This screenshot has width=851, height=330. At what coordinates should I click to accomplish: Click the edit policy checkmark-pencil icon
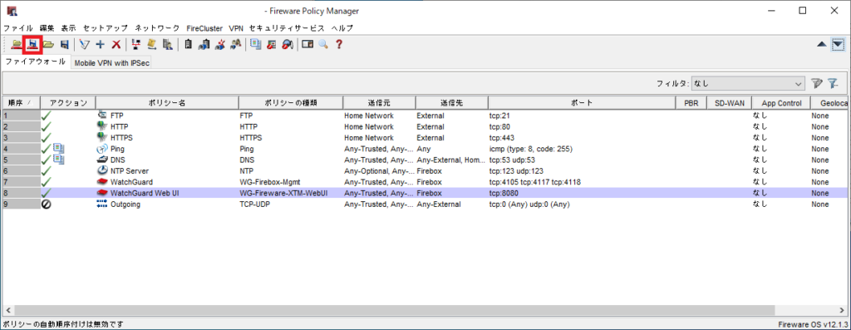tap(84, 45)
